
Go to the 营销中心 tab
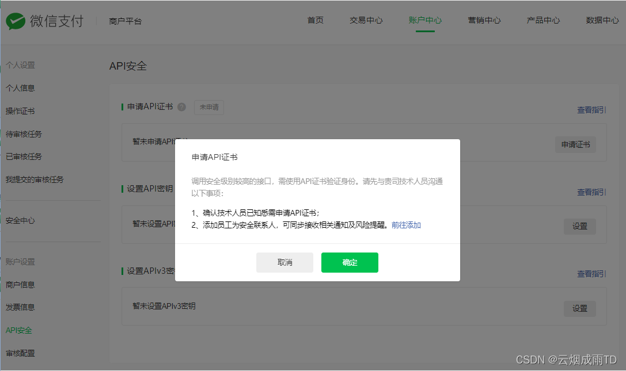[484, 20]
